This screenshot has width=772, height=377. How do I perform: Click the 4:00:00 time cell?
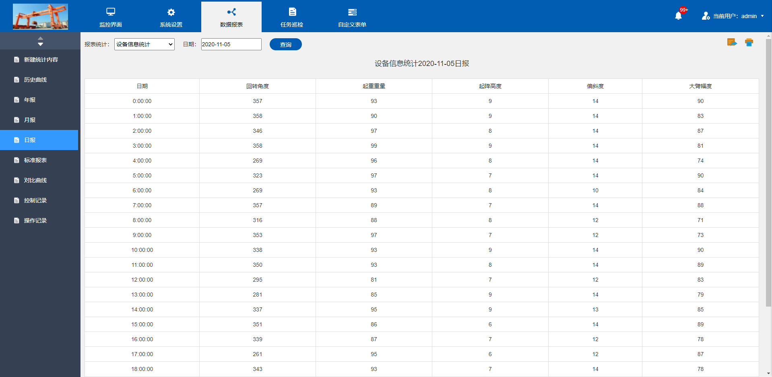pos(142,161)
